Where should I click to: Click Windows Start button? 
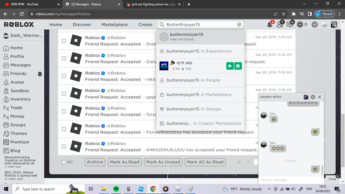click(x=6, y=189)
